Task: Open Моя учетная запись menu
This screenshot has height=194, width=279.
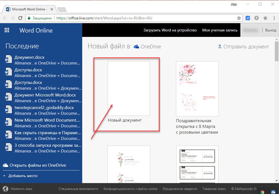Action: [220, 30]
